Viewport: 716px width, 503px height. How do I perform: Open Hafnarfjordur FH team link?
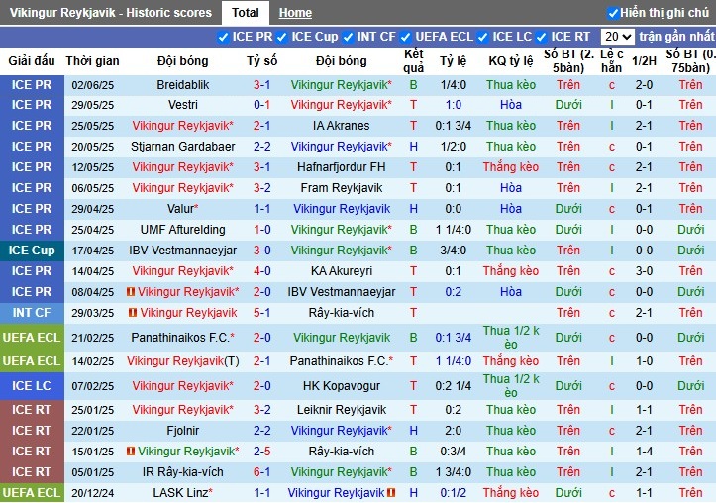click(x=341, y=167)
